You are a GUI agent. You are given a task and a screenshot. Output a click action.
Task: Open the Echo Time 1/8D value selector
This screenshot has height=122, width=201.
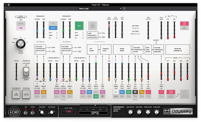click(x=68, y=112)
